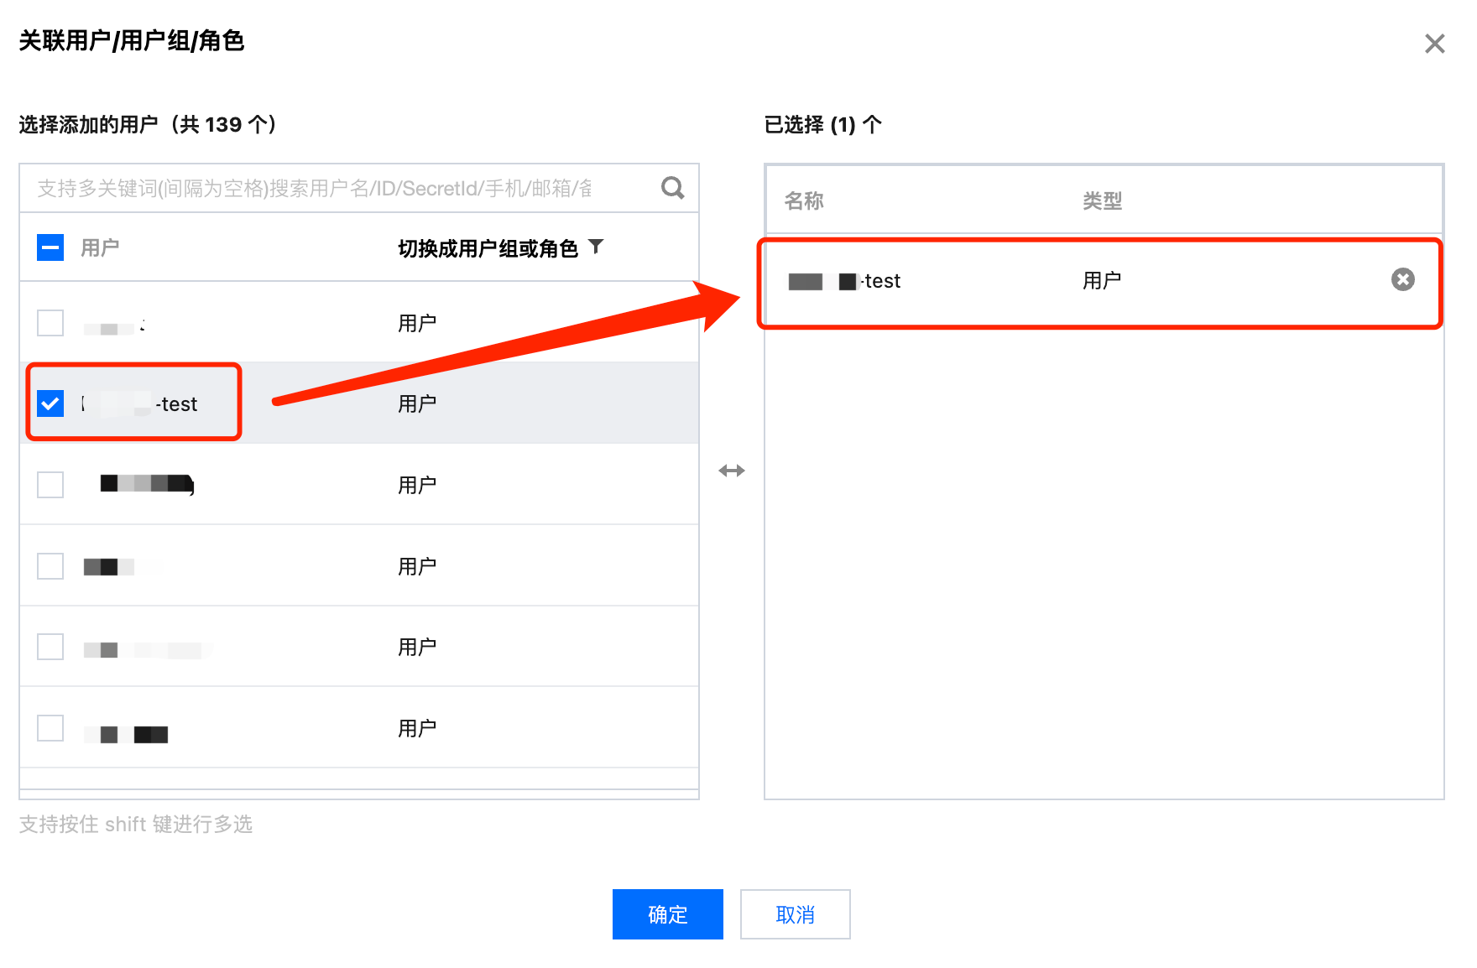Uncheck the -test user checkbox
This screenshot has height=968, width=1477.
coord(50,403)
